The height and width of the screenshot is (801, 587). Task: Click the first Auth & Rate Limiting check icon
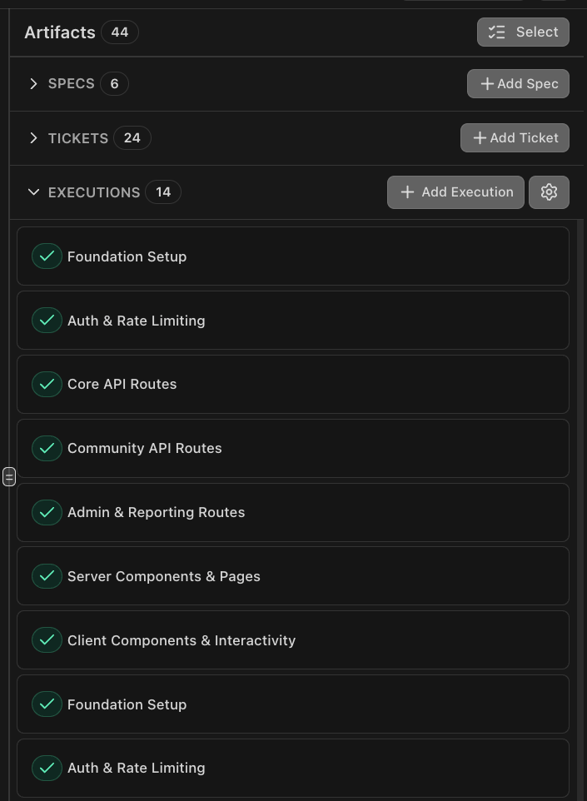click(47, 321)
